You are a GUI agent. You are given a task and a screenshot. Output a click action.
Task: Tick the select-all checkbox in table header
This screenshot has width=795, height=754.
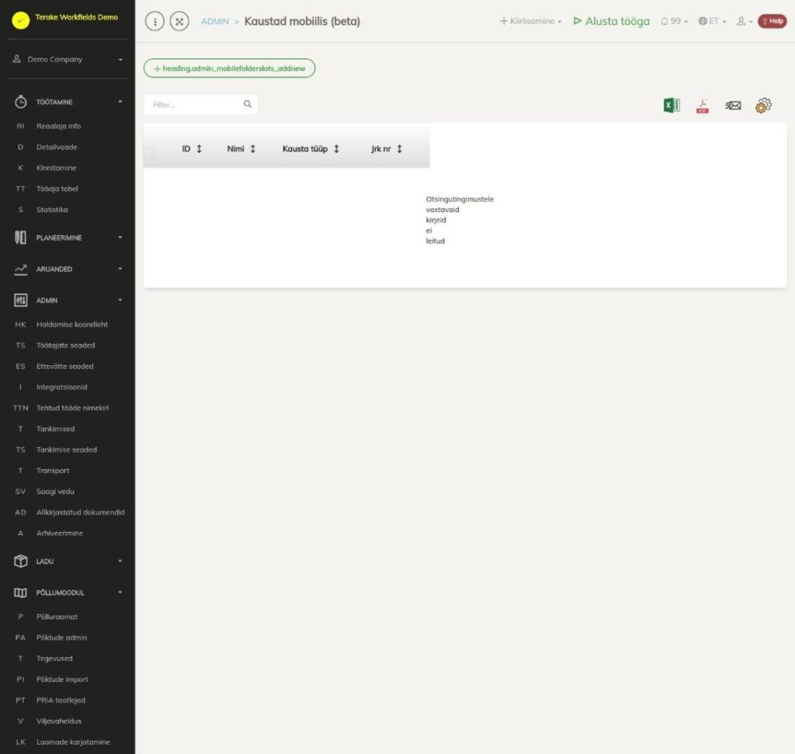[149, 151]
